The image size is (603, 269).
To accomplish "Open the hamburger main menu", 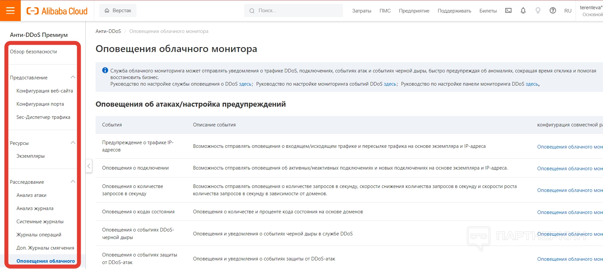I will (10, 11).
